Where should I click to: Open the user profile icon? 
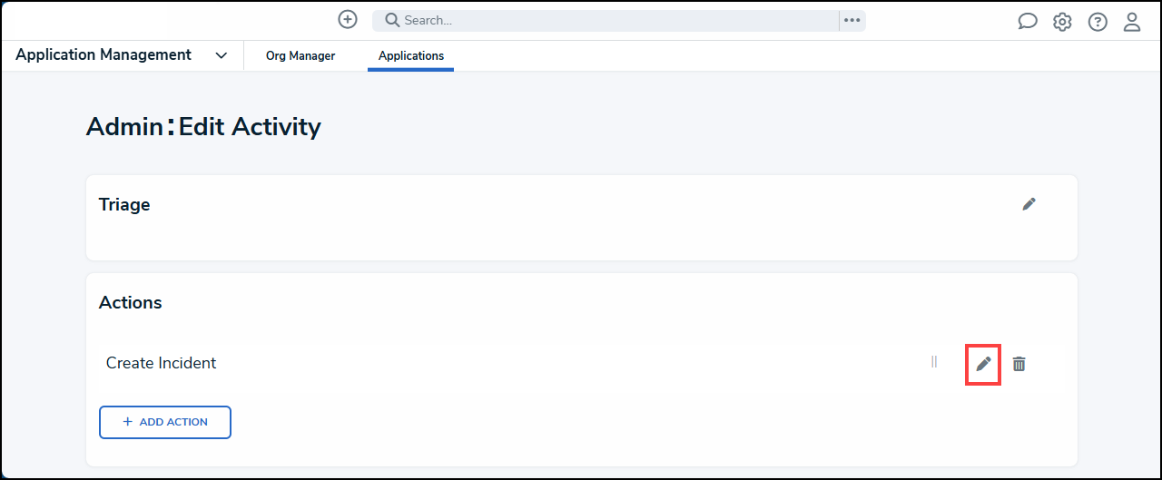coord(1132,22)
